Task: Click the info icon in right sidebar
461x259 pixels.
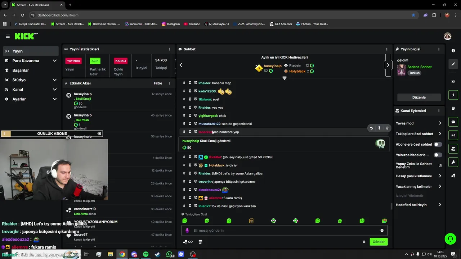Action: pyautogui.click(x=453, y=51)
